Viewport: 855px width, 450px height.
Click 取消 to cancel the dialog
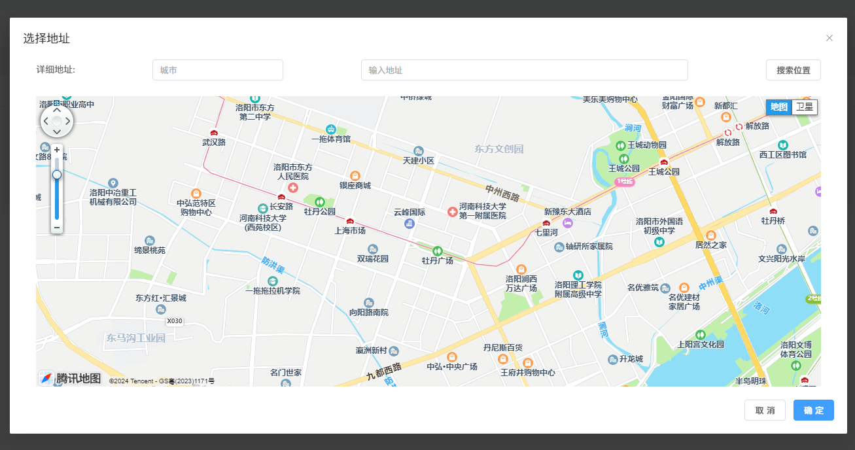pos(765,410)
